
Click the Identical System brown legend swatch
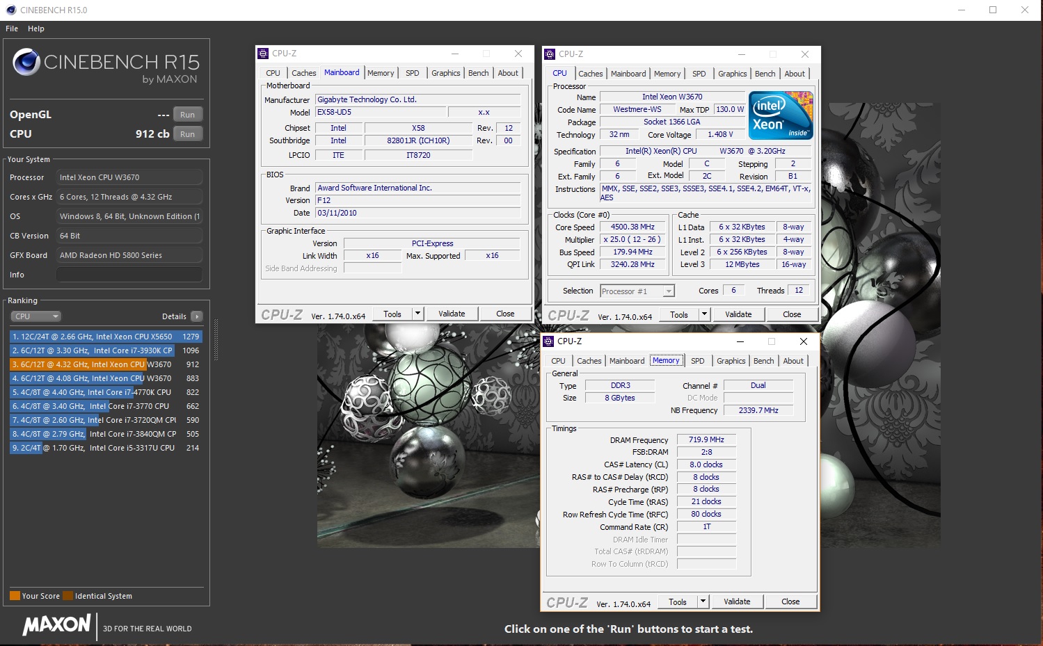[67, 596]
